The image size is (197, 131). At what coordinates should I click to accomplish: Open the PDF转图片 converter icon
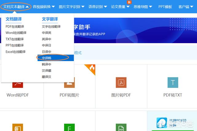69,83
